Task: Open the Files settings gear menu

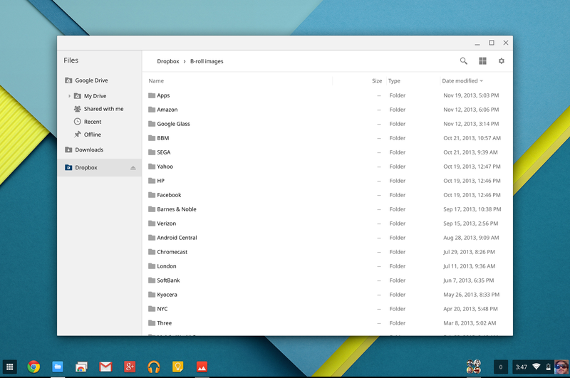Action: (x=502, y=61)
